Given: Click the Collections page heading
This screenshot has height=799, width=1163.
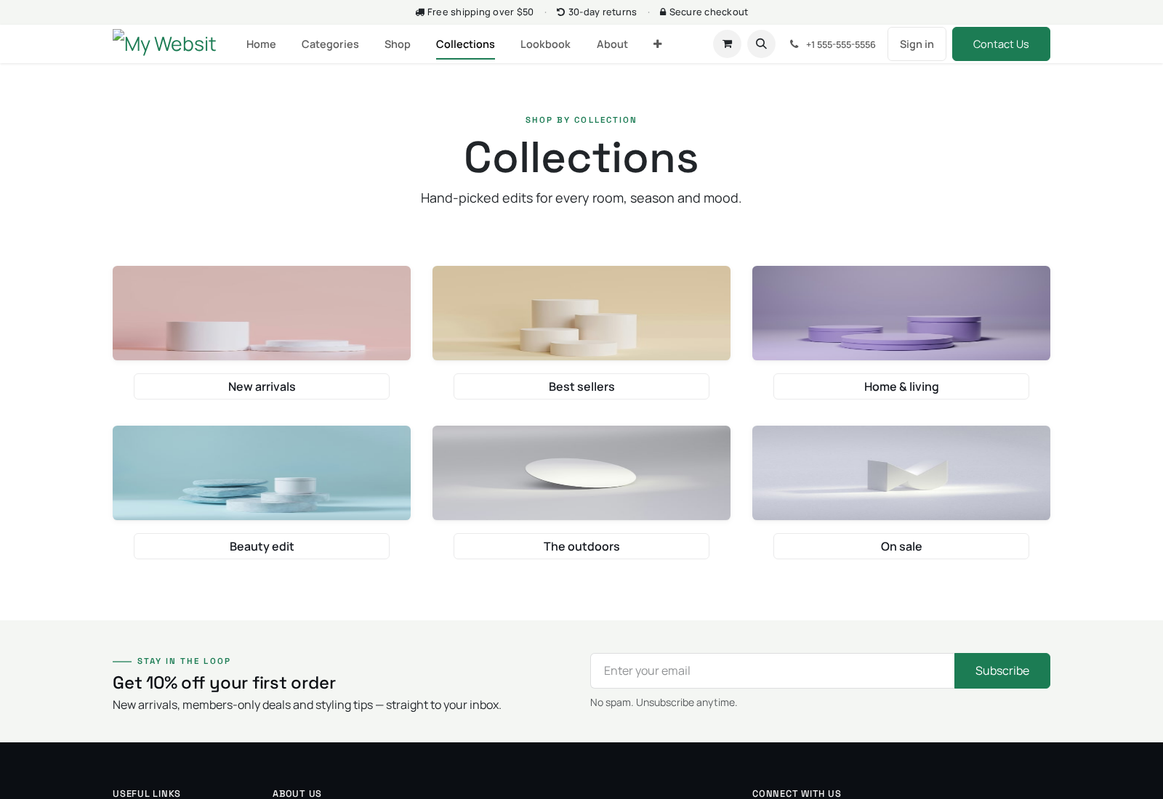Looking at the screenshot, I should pos(581,158).
